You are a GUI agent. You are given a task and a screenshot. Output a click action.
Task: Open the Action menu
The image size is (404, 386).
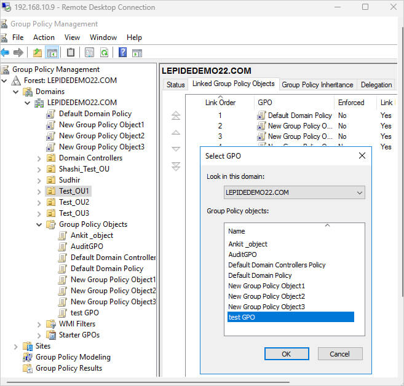coord(44,37)
